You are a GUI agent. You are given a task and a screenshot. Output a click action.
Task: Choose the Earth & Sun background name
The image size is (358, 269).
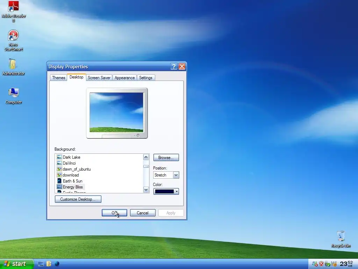(73, 181)
